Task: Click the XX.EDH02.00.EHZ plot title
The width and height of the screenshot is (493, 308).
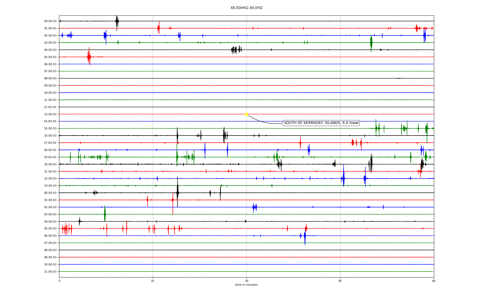Action: (246, 8)
